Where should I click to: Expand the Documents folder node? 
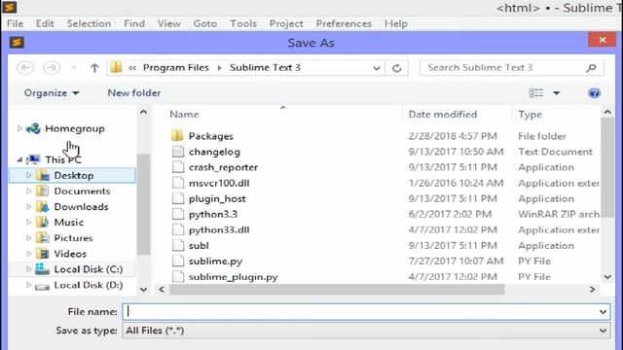[28, 192]
